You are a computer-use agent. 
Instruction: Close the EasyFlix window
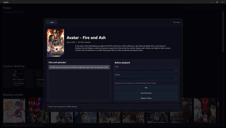pyautogui.click(x=222, y=2)
